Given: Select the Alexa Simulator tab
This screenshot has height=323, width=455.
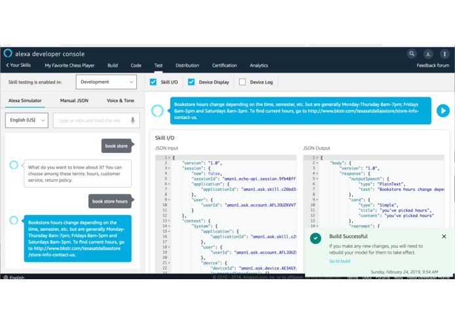Looking at the screenshot, I should coord(25,101).
